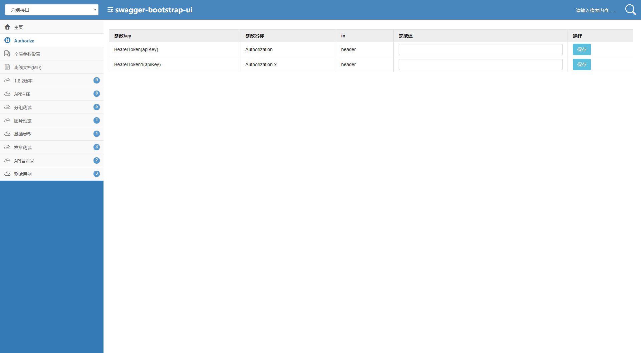This screenshot has width=641, height=353.
Task: Click the cloud icon beside 1.8.2版本
Action: pyautogui.click(x=7, y=80)
